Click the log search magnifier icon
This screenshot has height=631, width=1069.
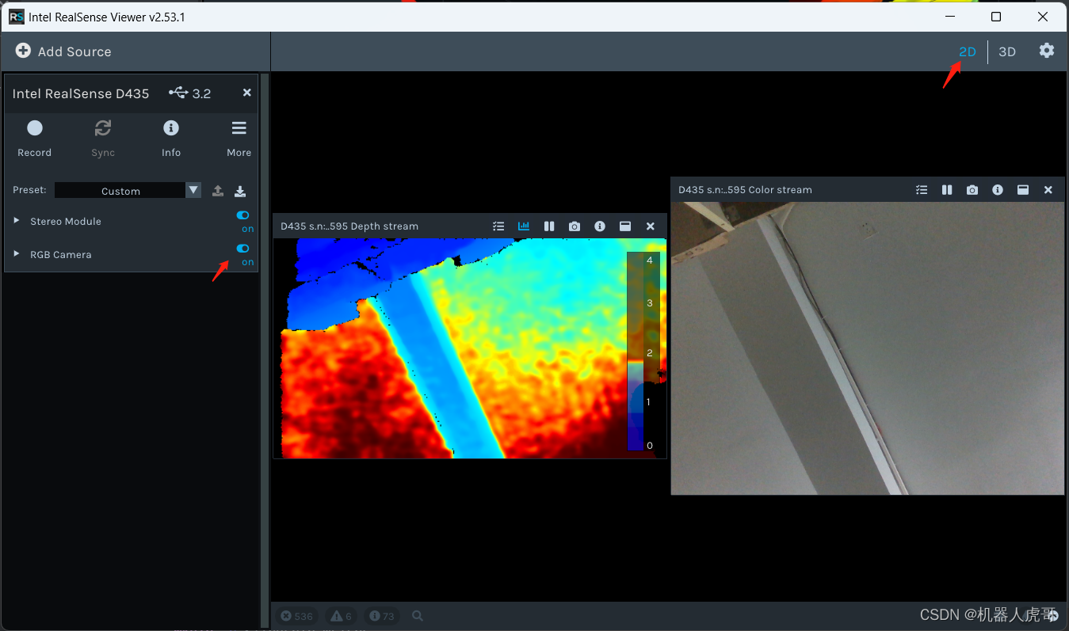point(418,616)
